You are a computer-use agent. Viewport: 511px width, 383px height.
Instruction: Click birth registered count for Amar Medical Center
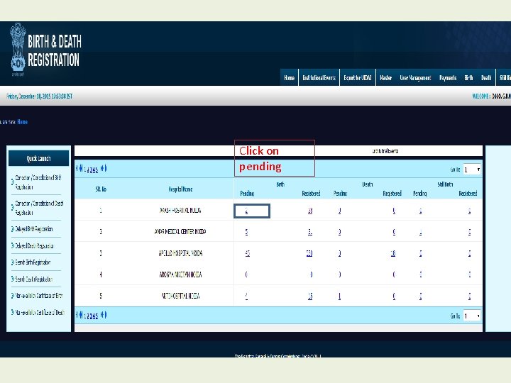point(310,232)
